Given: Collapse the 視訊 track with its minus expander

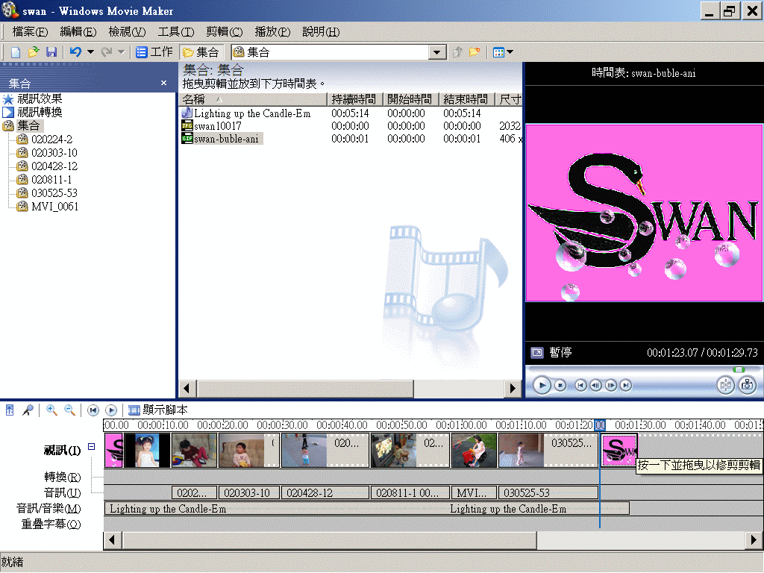Looking at the screenshot, I should coord(91,445).
